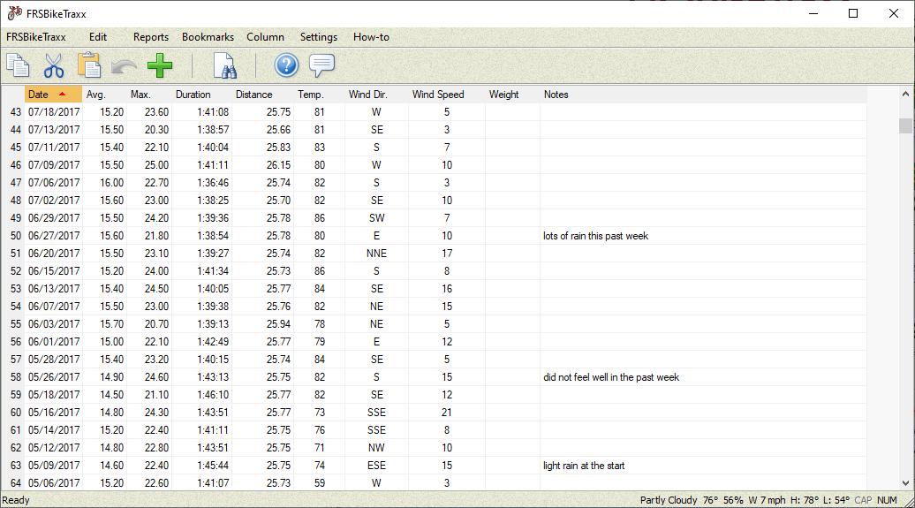The height and width of the screenshot is (508, 915).
Task: Click the scrollbar down arrow
Action: [x=905, y=483]
